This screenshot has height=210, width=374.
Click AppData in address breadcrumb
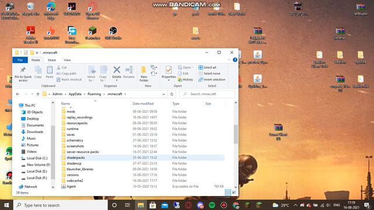(x=75, y=94)
